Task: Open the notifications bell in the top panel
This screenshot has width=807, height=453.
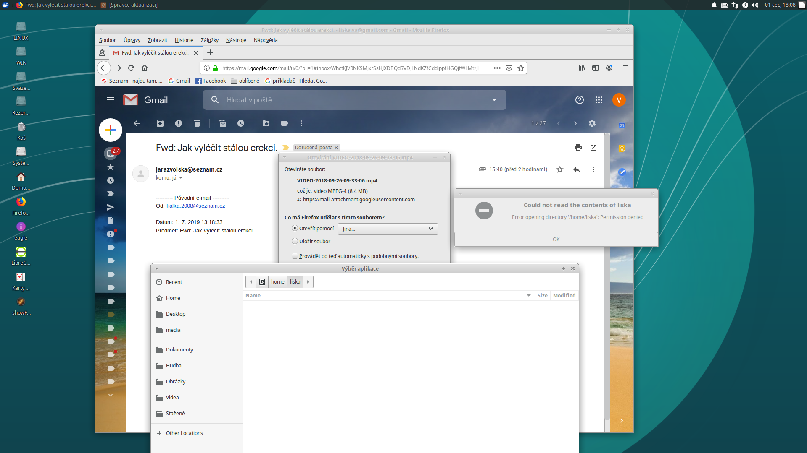Action: [x=714, y=5]
